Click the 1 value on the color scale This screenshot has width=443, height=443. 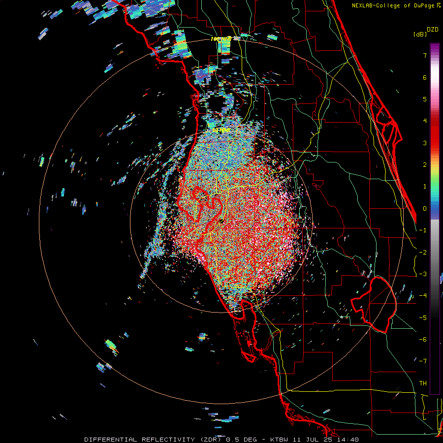point(425,187)
